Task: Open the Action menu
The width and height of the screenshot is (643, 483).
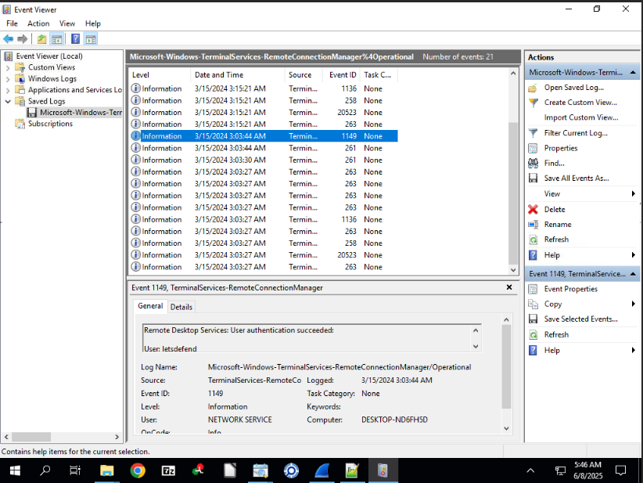Action: [38, 23]
